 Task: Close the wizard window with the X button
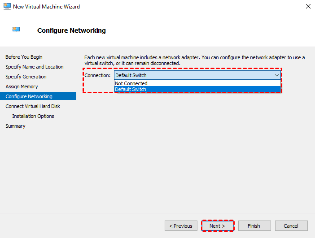coord(308,7)
